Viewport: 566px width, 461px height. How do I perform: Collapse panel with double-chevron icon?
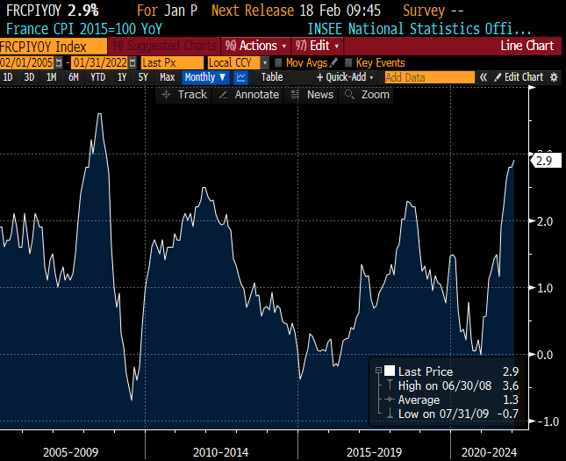click(x=483, y=77)
